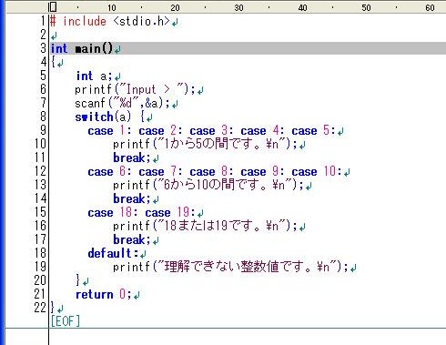Click the first break statement
The width and height of the screenshot is (446, 345).
[x=132, y=157]
